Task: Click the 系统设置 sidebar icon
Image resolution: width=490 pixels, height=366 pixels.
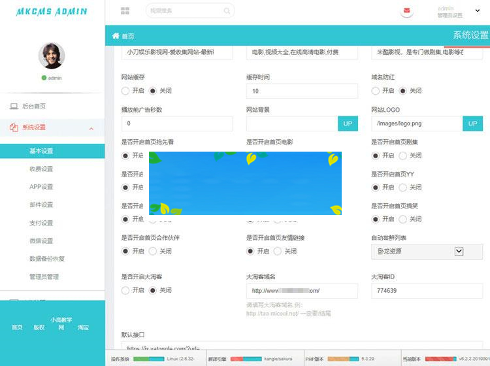Action: click(14, 127)
